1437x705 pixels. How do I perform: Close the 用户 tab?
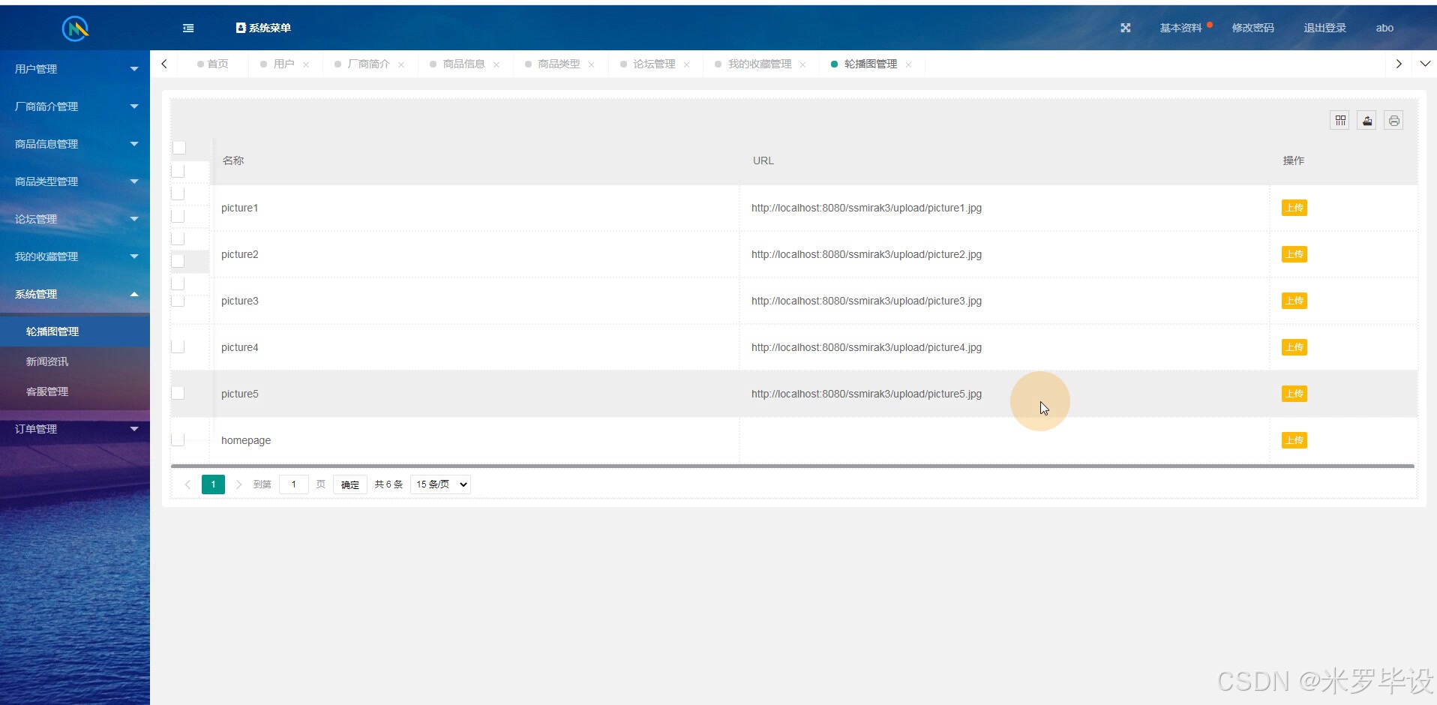coord(306,64)
